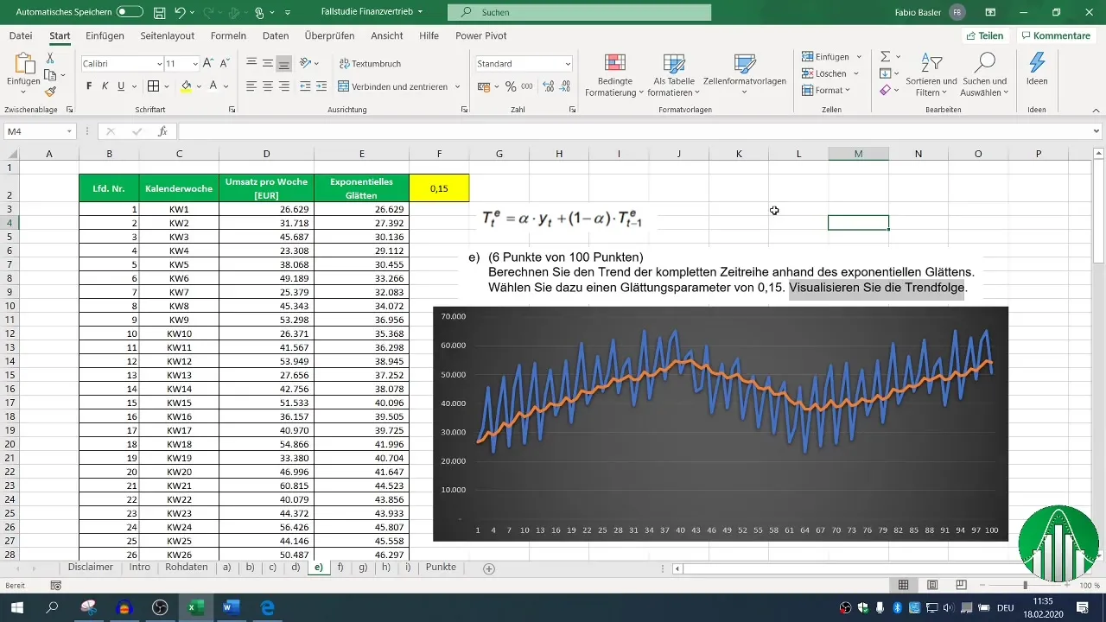Toggle Automatisches Speichern switch

130,12
